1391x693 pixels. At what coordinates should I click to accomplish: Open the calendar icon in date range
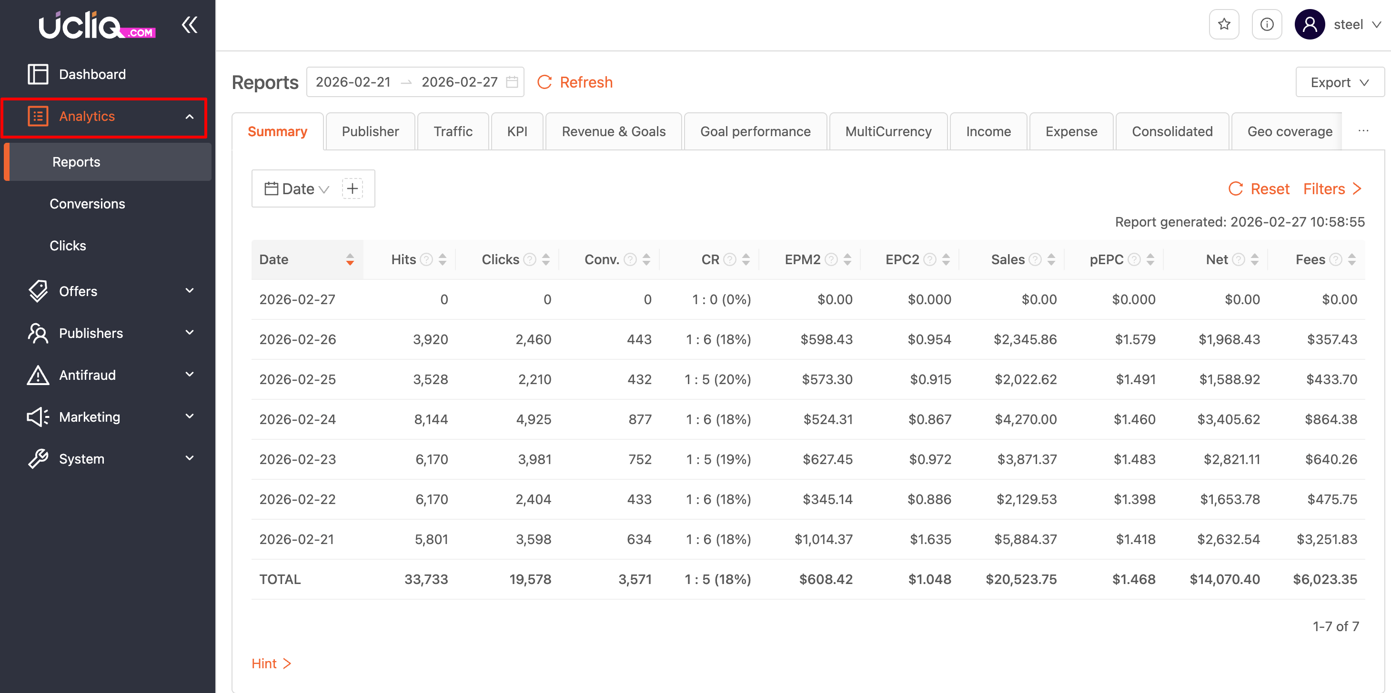pyautogui.click(x=511, y=82)
